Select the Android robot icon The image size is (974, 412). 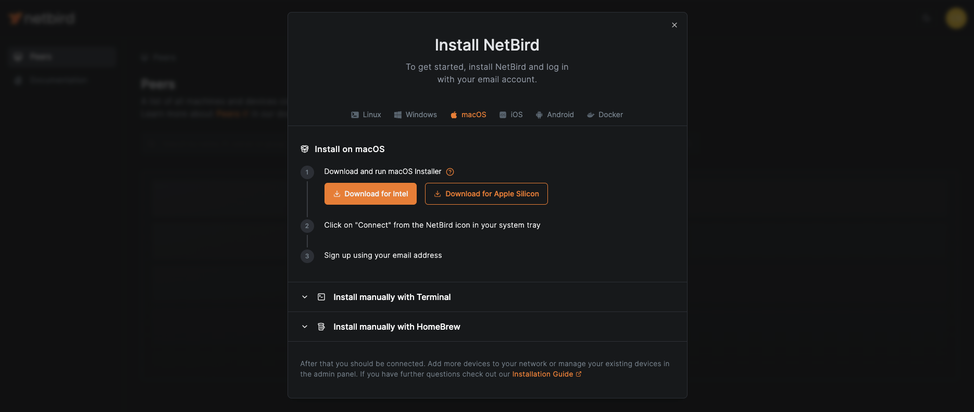[x=539, y=115]
